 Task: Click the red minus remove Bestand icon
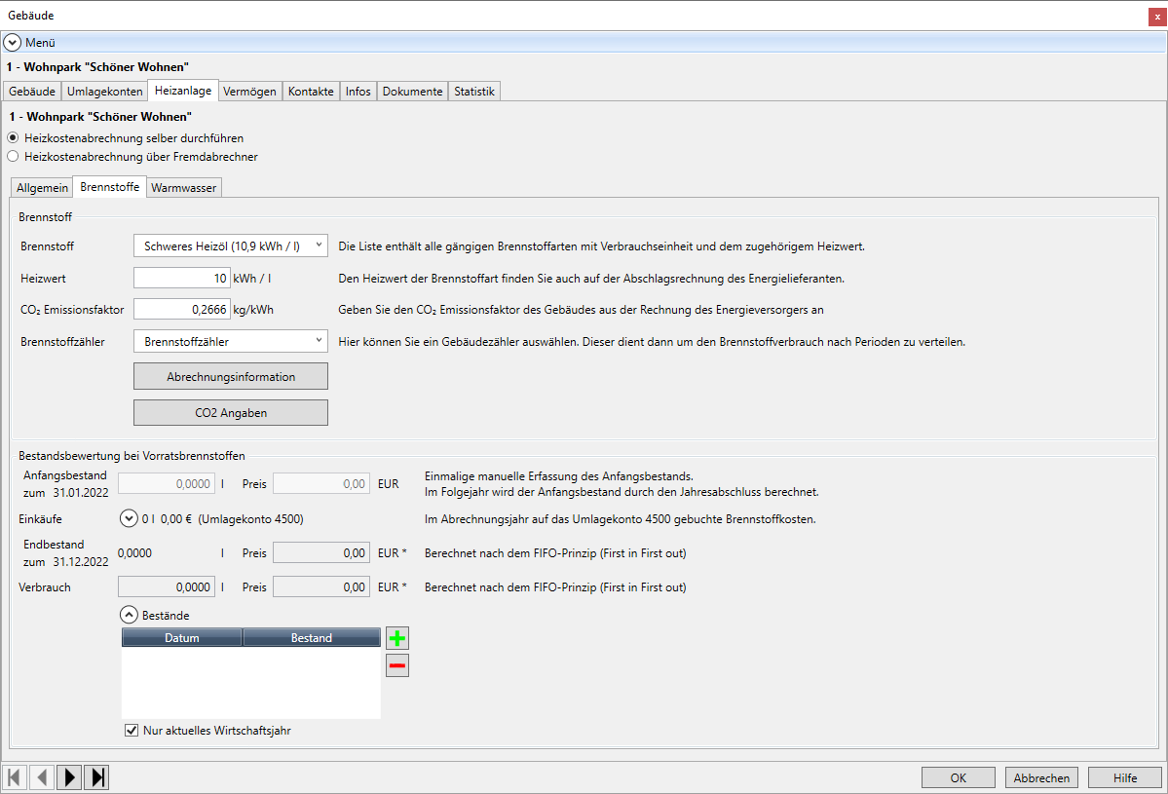click(x=397, y=666)
